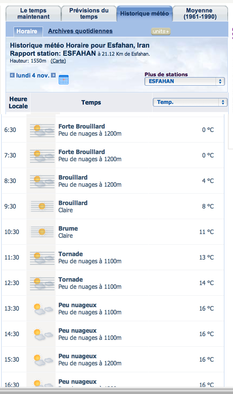Open the (Carte) map link
Image resolution: width=233 pixels, height=394 pixels.
pos(58,61)
